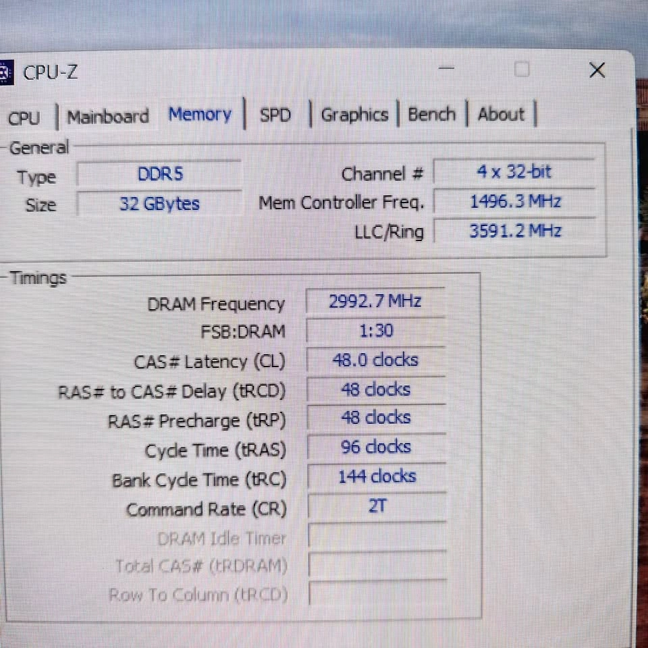Click the empty DRAM Idle Timer field

[x=377, y=535]
